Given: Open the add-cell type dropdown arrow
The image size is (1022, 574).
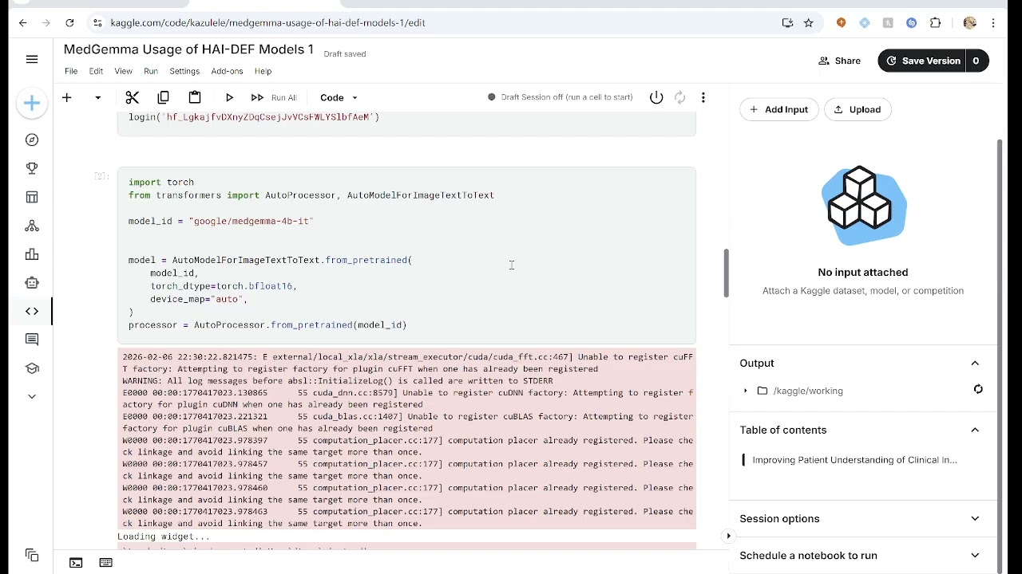Looking at the screenshot, I should coord(98,98).
